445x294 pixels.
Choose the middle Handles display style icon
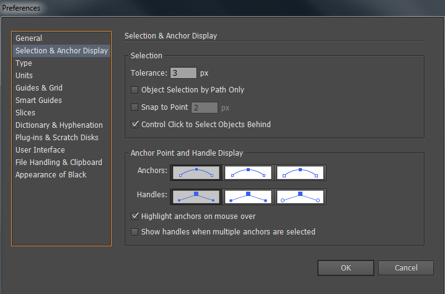tap(248, 197)
